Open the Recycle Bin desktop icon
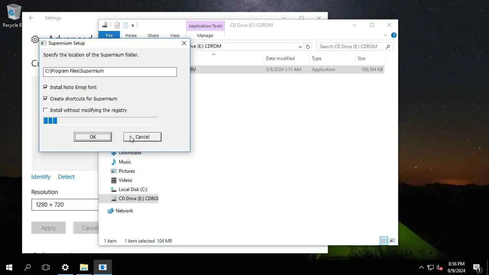Screen dimensions: 489x275 pos(13,15)
